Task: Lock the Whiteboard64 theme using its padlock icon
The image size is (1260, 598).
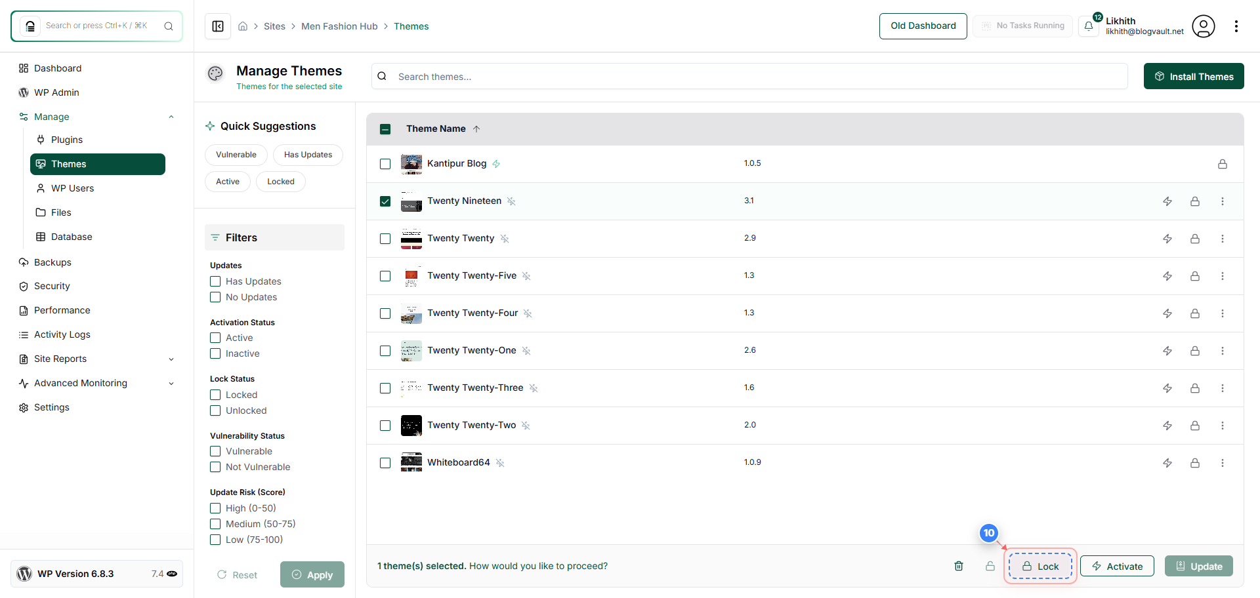Action: 1195,463
